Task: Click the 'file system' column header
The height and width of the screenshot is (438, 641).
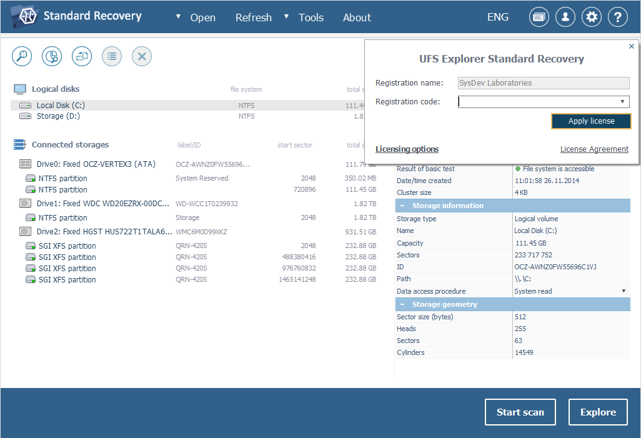Action: point(246,89)
